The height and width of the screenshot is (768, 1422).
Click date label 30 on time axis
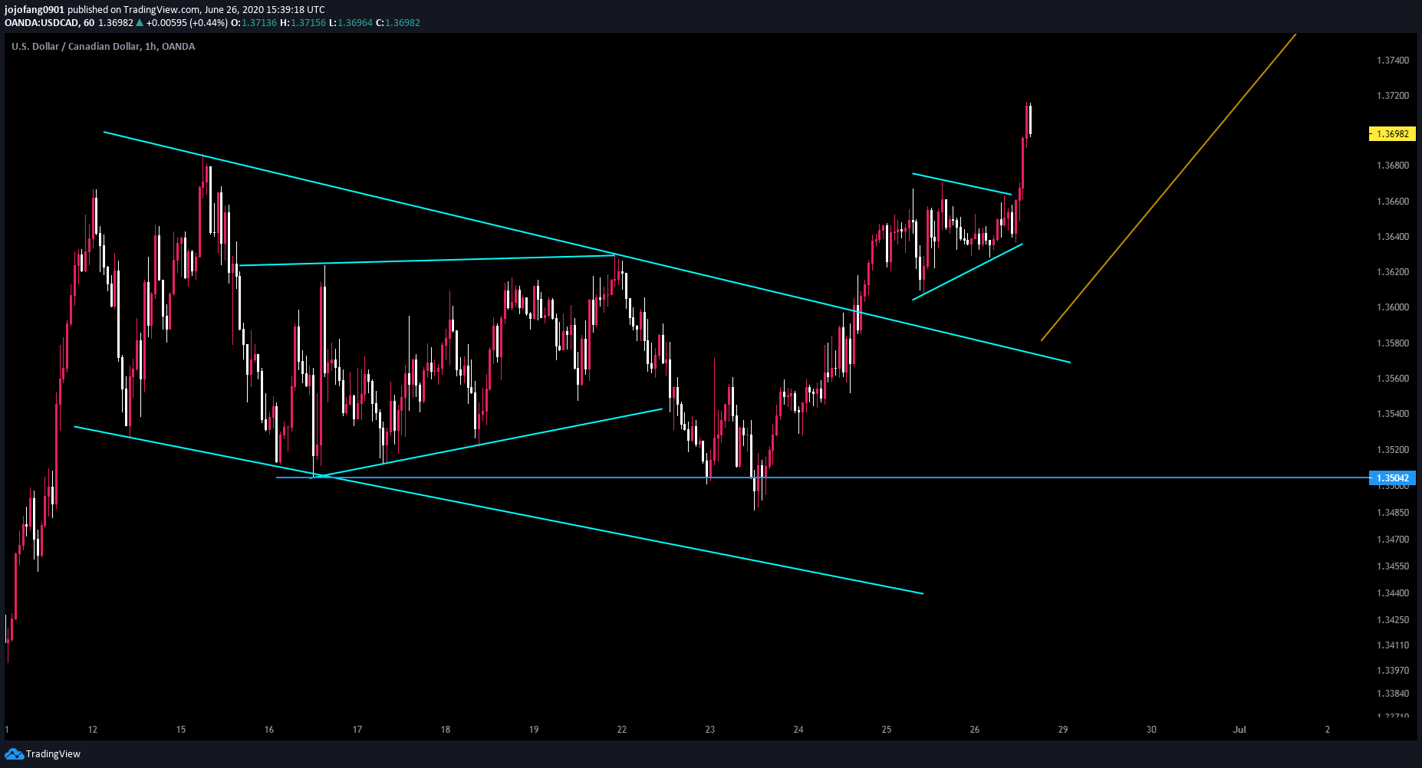pos(1151,730)
